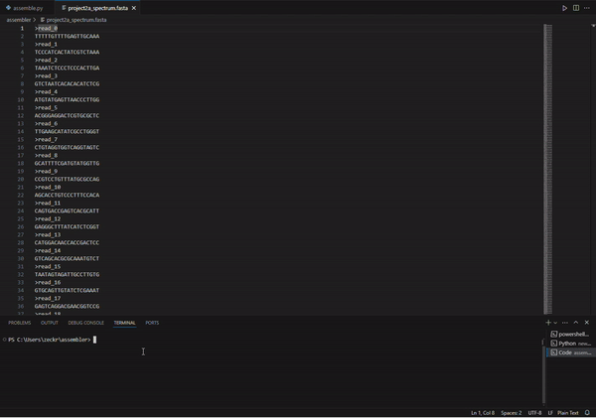Maximize terminal panel with the up chevron
Image resolution: width=596 pixels, height=418 pixels.
(576, 323)
